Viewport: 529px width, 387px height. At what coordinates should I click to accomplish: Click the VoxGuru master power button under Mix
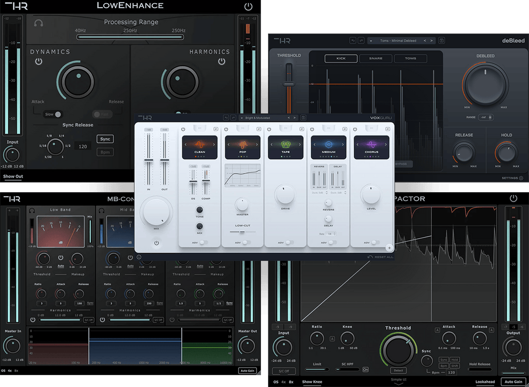(x=155, y=242)
